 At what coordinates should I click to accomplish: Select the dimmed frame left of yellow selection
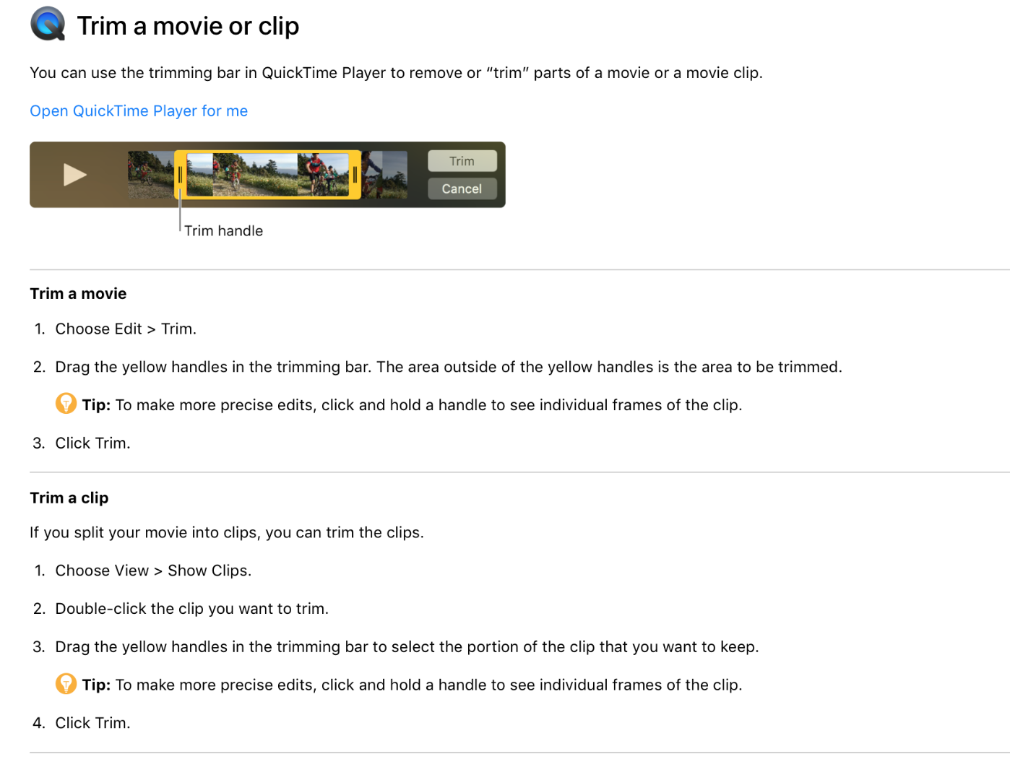click(x=150, y=175)
